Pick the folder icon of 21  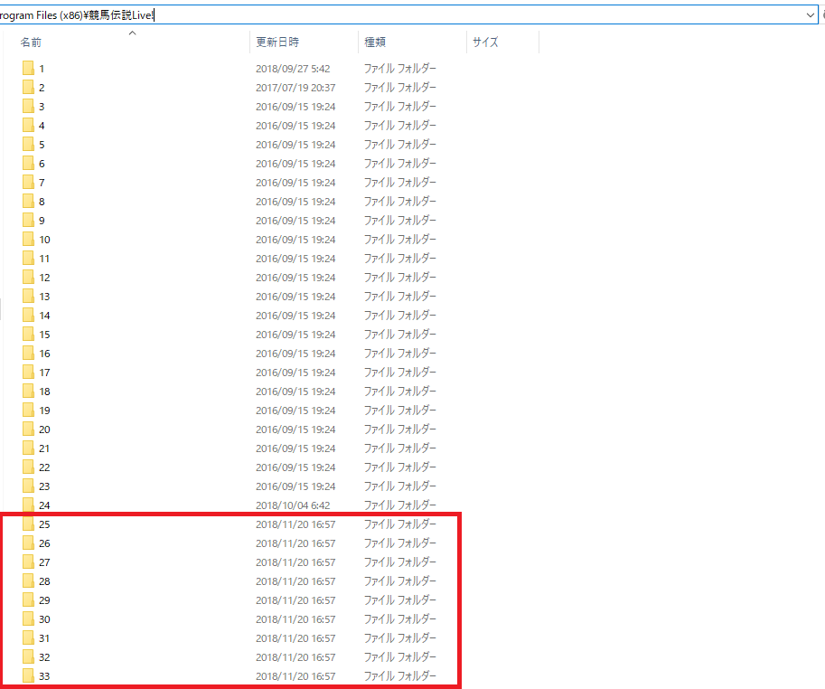click(x=28, y=448)
